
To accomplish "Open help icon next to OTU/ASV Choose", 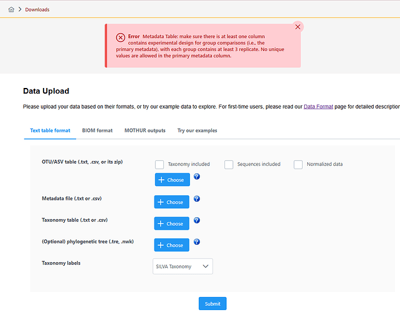I will tap(197, 177).
